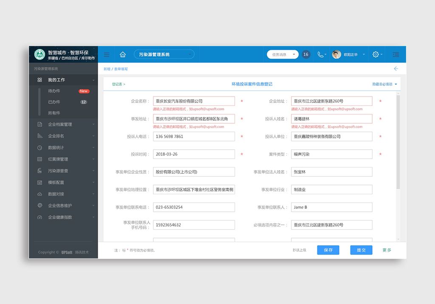
Task: Click the 欧阳正华 user avatar
Action: 336,54
